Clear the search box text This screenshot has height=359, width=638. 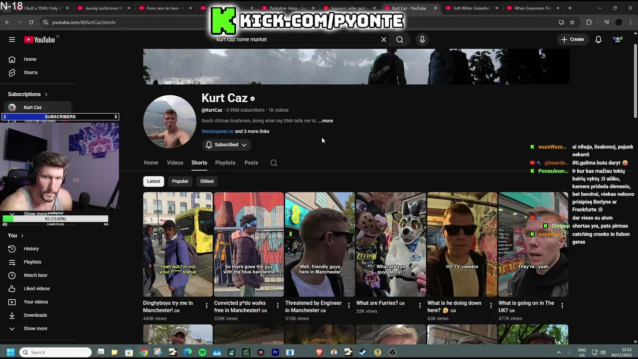pos(383,39)
